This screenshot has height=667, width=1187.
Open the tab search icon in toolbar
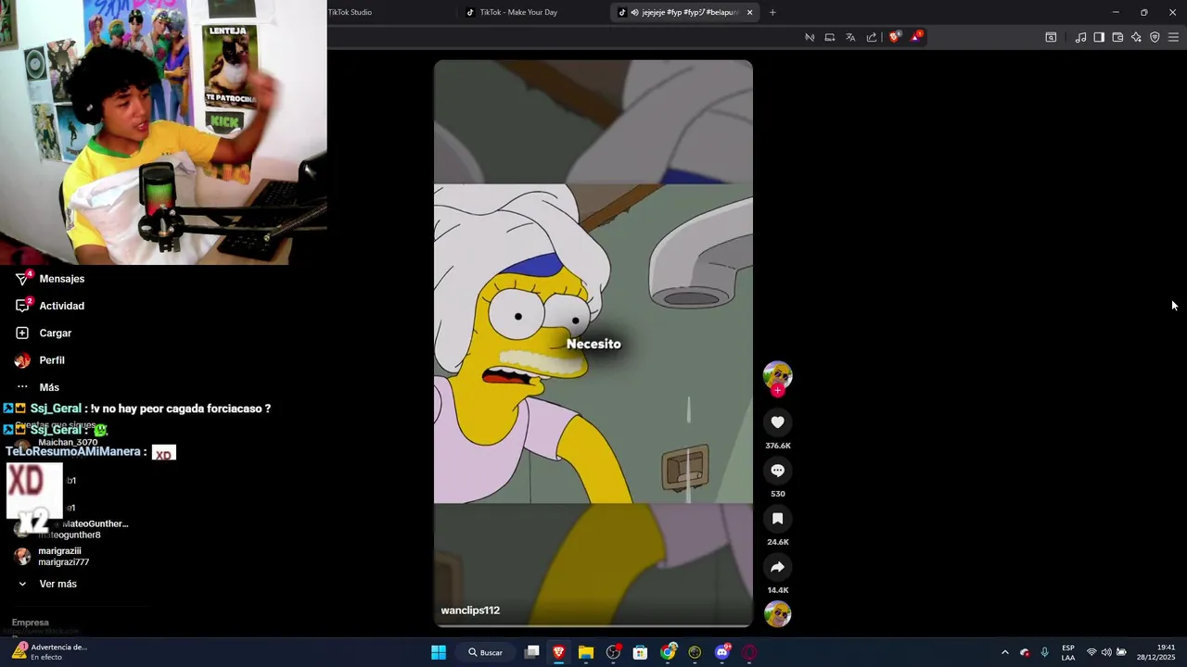click(x=1051, y=37)
